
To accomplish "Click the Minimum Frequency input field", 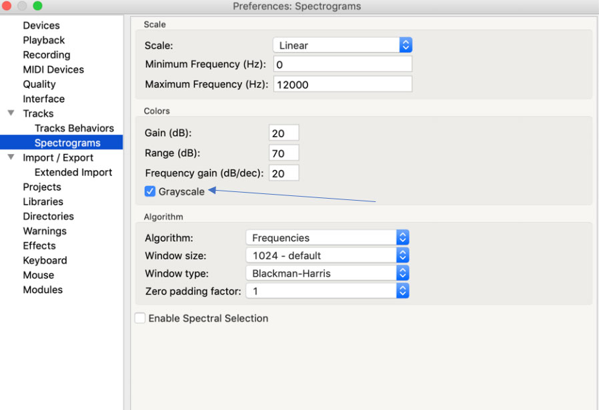I will coord(342,65).
